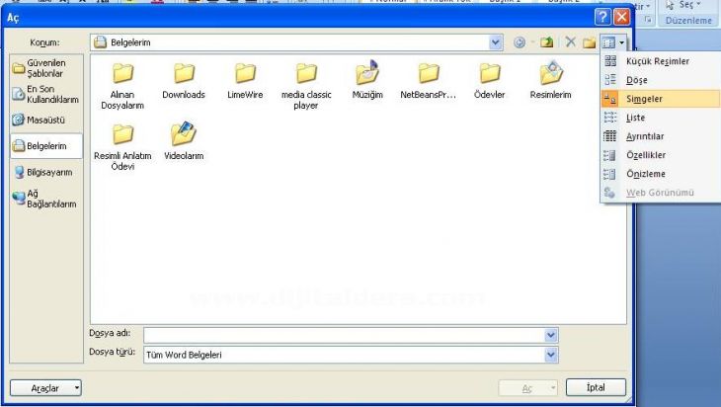Open the Resimlerim pictures folder
Screen dimensions: 721x407
[x=550, y=80]
